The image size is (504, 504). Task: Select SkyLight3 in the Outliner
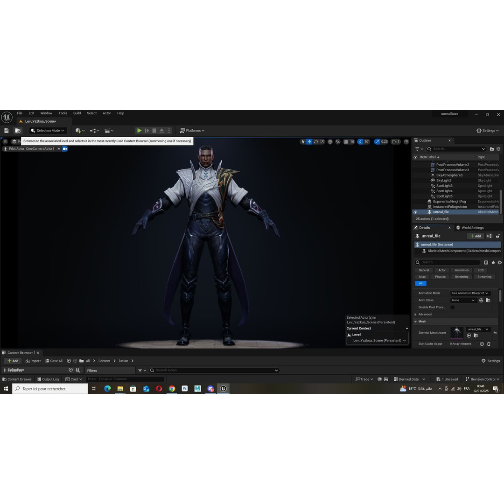click(x=444, y=180)
